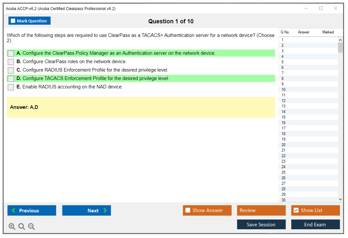This screenshot has width=348, height=238.
Task: Click the reset zoom magnifier icon
Action: click(22, 227)
